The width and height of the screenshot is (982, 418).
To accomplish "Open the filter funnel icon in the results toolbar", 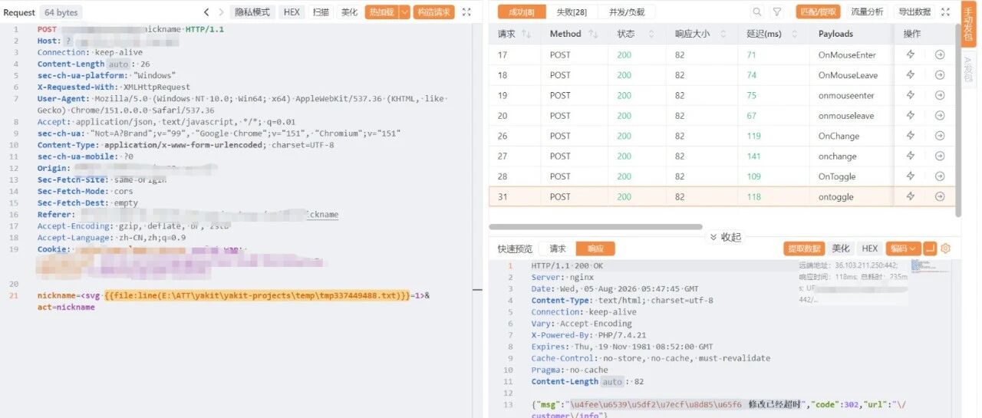I will click(x=777, y=12).
